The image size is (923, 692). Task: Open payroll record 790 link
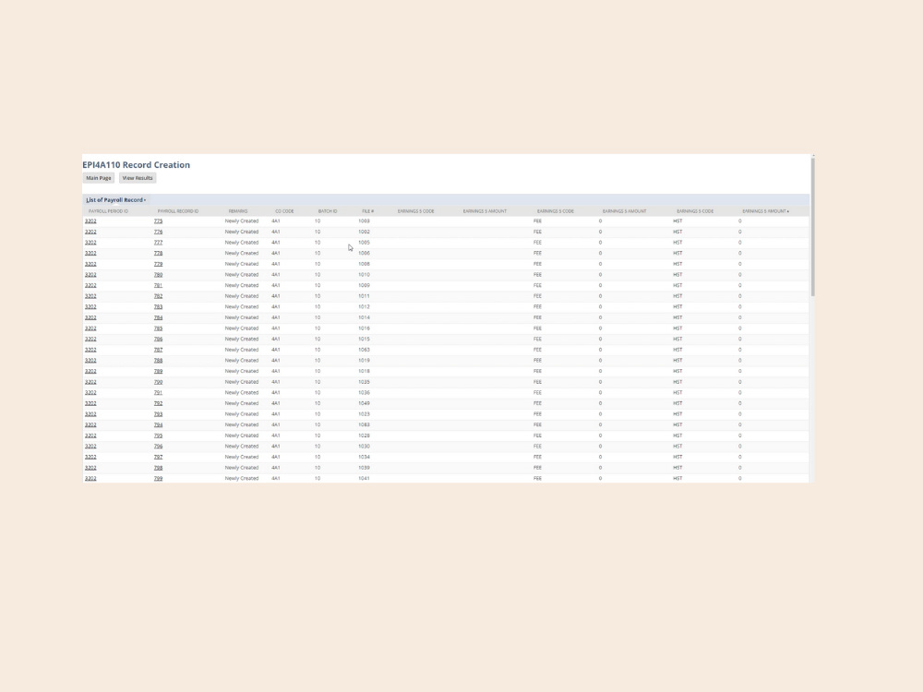(159, 382)
